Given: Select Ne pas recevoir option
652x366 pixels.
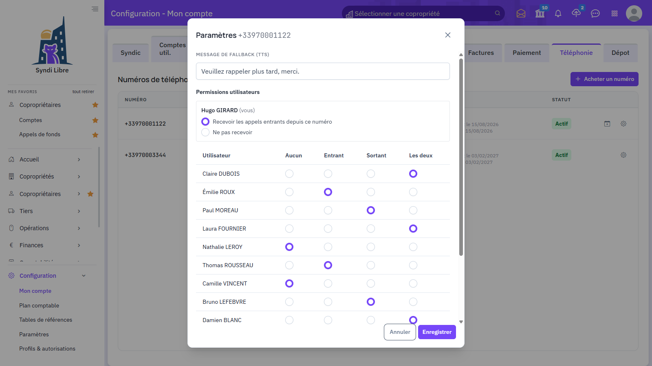Looking at the screenshot, I should pyautogui.click(x=205, y=132).
